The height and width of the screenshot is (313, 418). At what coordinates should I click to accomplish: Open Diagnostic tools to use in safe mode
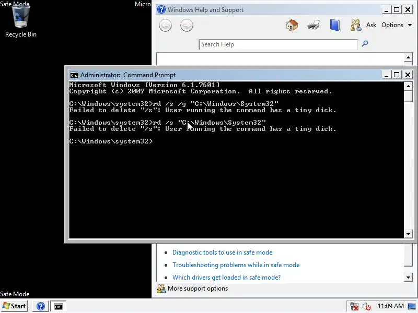pos(223,252)
